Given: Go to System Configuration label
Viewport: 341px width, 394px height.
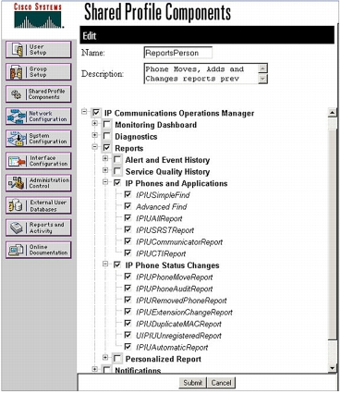Looking at the screenshot, I should point(48,139).
